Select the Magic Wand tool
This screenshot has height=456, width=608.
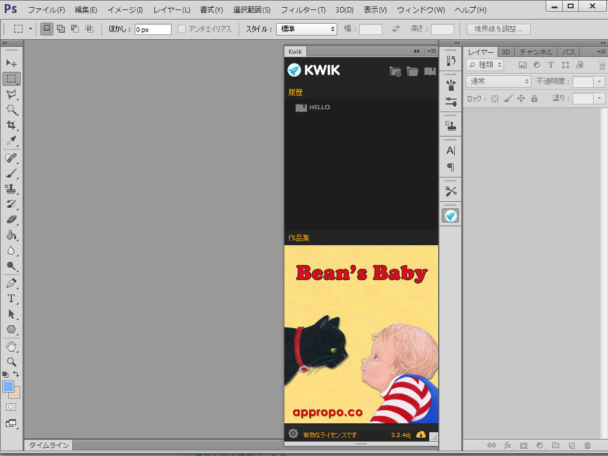pyautogui.click(x=11, y=110)
